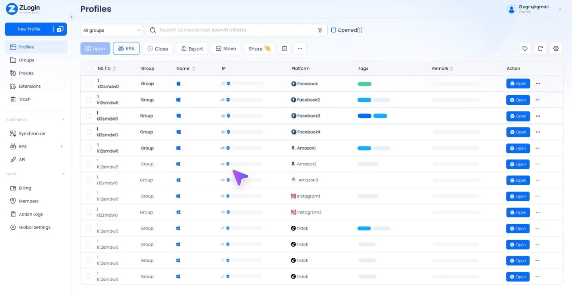Screen dimensions: 572x296
Task: Click the refresh icon above the table
Action: (x=540, y=48)
